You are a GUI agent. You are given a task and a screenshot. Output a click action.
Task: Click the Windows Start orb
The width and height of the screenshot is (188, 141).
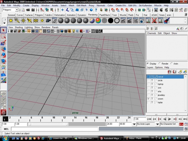coord(5,138)
